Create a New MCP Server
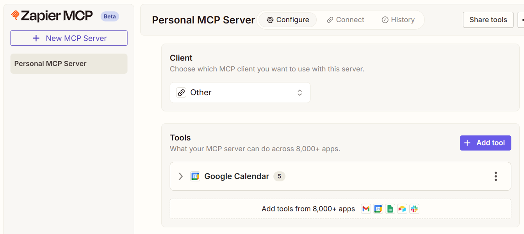The image size is (524, 234). tap(69, 38)
